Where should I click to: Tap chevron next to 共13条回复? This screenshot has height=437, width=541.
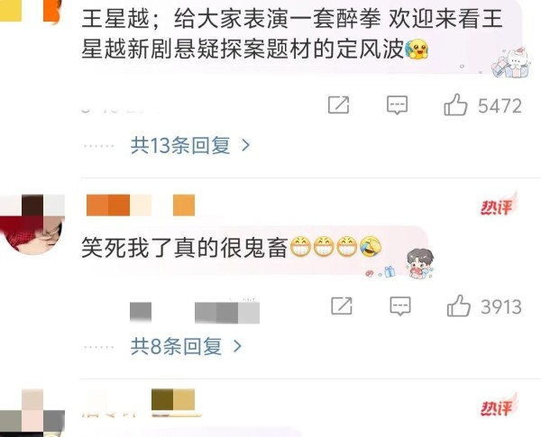pos(245,146)
